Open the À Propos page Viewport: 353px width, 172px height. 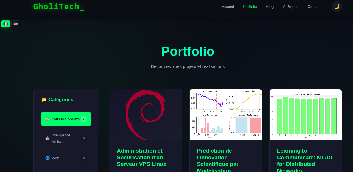point(291,7)
